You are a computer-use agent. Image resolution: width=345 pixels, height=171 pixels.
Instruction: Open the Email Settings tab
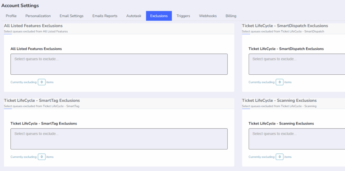pyautogui.click(x=71, y=16)
